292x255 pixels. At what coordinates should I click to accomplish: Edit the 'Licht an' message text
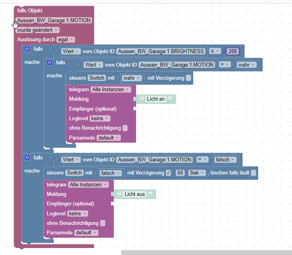(156, 99)
